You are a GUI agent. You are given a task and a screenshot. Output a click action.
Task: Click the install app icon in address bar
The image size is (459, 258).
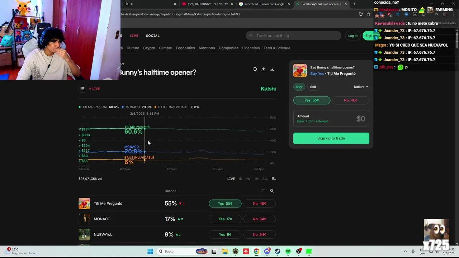point(361,14)
